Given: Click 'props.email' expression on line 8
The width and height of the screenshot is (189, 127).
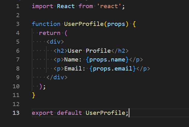Looking at the screenshot, I should (x=113, y=69).
